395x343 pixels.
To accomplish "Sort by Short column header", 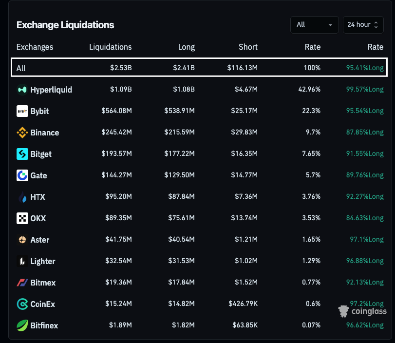I will tap(248, 47).
